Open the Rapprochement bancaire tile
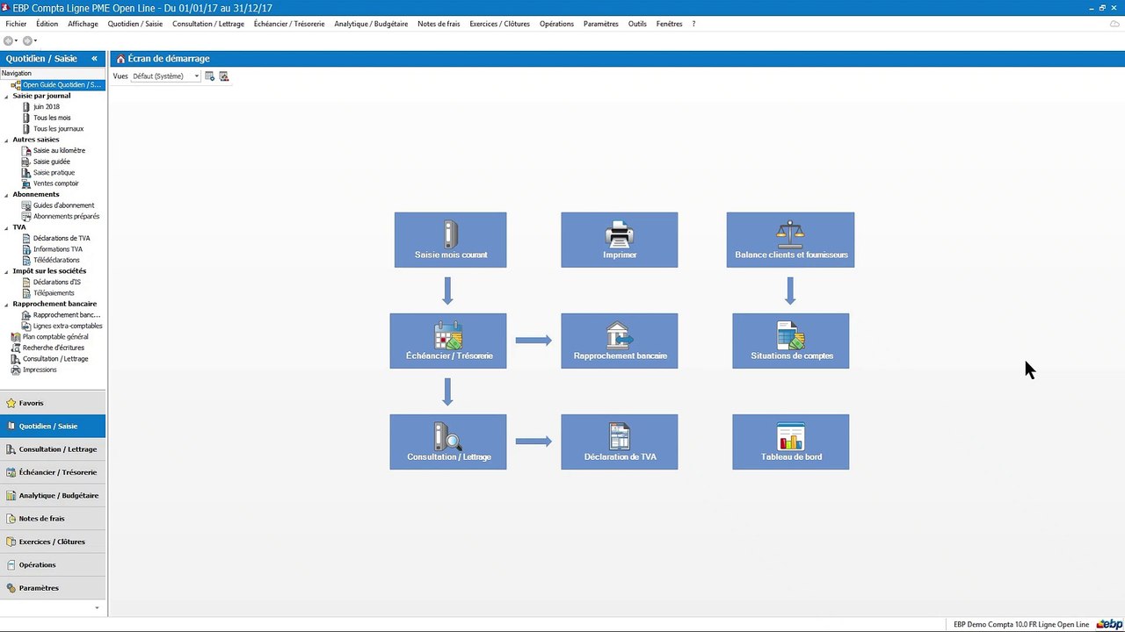Screen dimensions: 1125x632 click(620, 341)
